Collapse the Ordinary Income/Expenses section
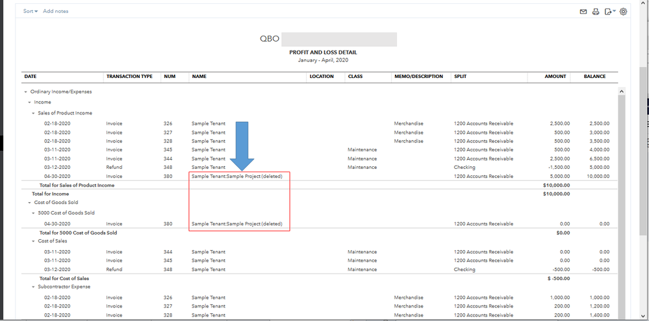Screen dimensions: 649x321 point(26,92)
